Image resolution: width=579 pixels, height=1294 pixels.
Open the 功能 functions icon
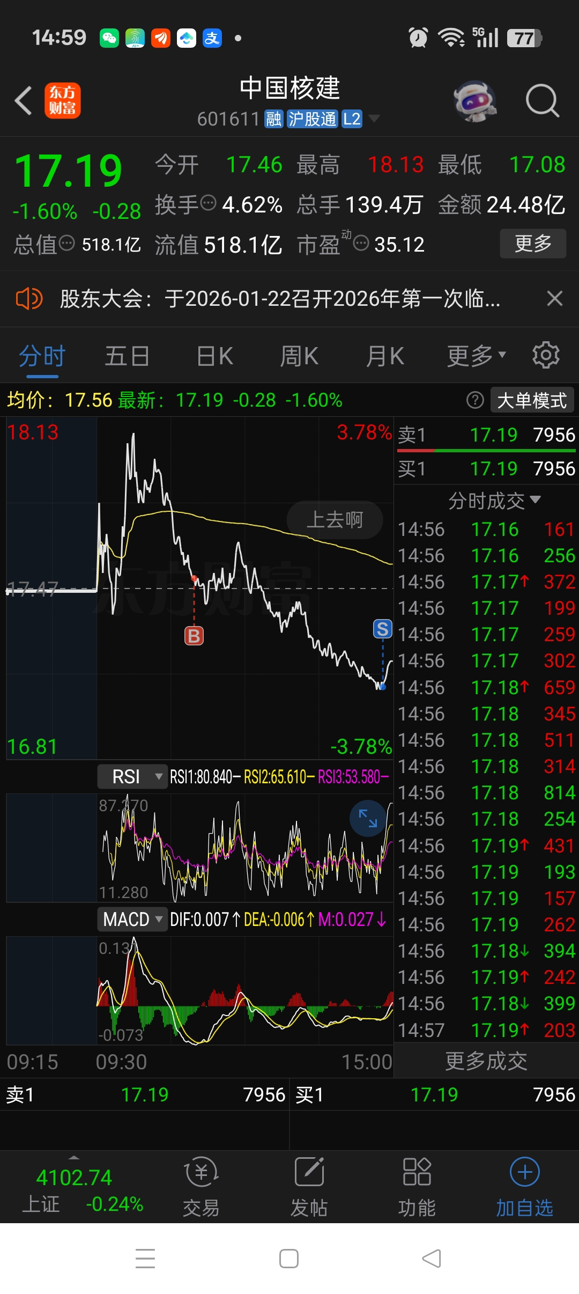417,1187
